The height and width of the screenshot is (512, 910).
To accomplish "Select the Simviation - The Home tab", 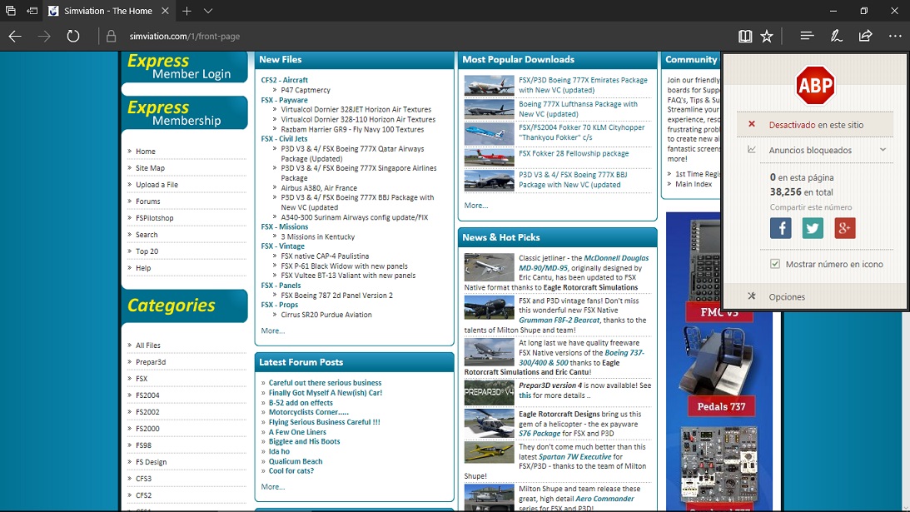I will point(108,11).
